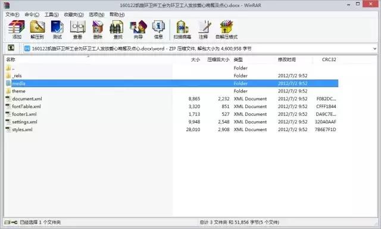Click the 320A0AAF CRC32 value
This screenshot has height=229, width=381.
coord(326,122)
